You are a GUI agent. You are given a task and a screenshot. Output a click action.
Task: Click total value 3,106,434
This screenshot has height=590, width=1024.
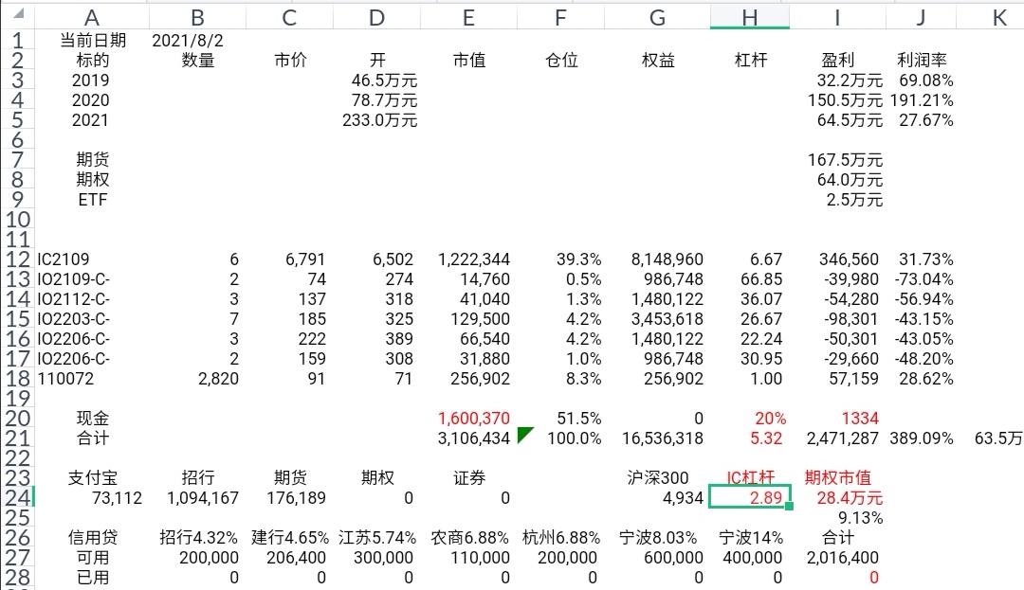tap(473, 438)
